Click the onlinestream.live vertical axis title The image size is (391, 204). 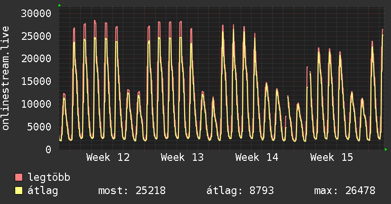[5, 78]
